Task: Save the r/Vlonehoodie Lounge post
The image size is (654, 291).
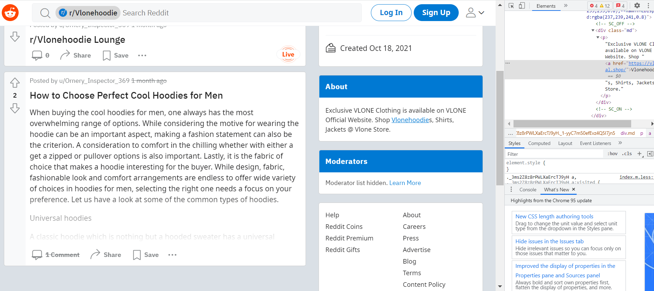Action: coord(116,55)
